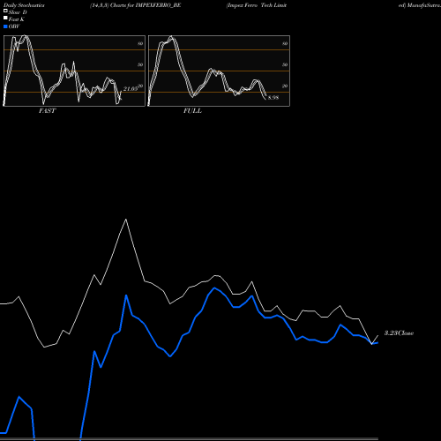This screenshot has width=441, height=441.
Task: Click the Fast K legend swatch
Action: pos(5,19)
